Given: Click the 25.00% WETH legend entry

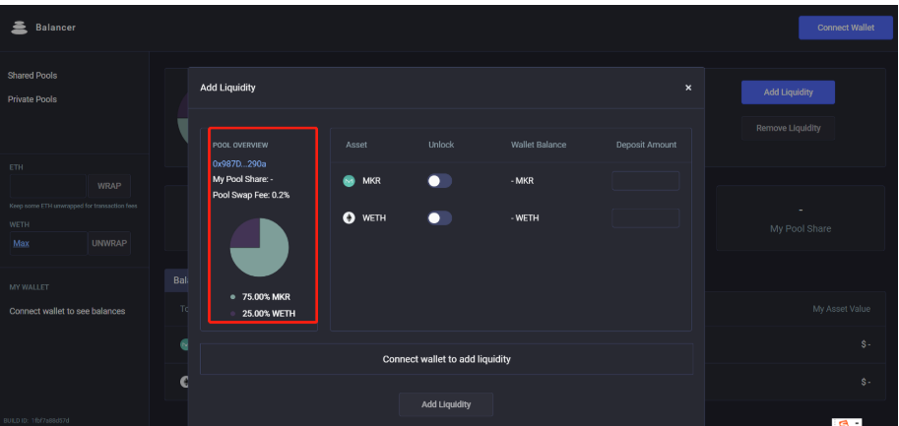Looking at the screenshot, I should point(263,314).
